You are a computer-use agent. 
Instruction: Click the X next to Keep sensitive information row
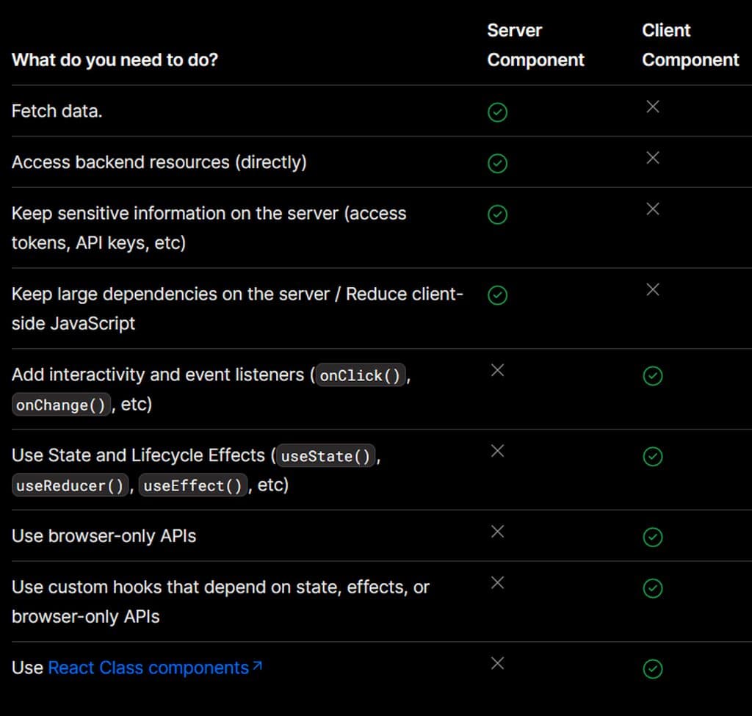[653, 209]
